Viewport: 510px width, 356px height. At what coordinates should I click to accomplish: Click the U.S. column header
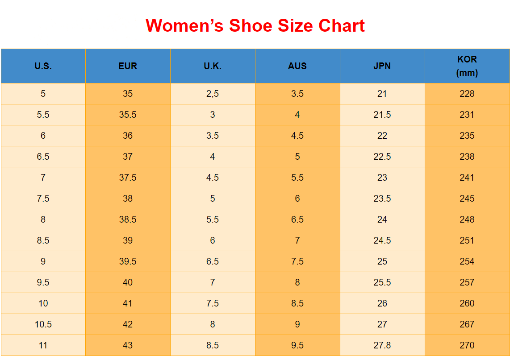coord(43,66)
